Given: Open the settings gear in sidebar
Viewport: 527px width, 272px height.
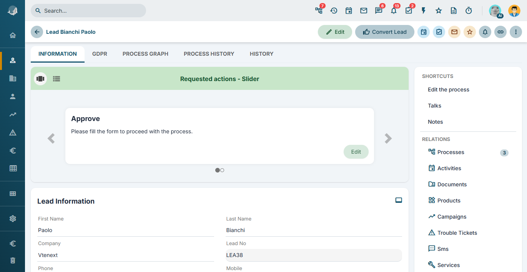Looking at the screenshot, I should (13, 219).
